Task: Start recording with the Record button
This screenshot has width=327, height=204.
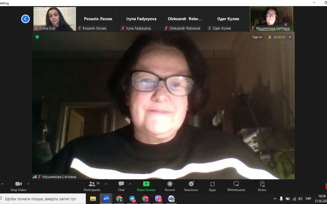Action: pos(170,186)
